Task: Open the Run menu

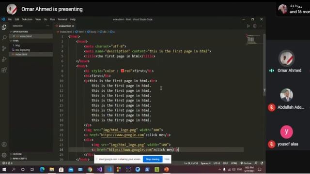Action: coord(52,19)
